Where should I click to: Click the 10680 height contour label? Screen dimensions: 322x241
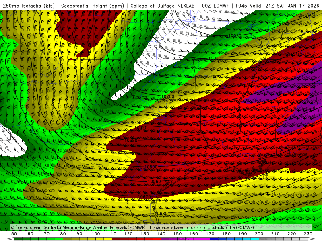161,214
